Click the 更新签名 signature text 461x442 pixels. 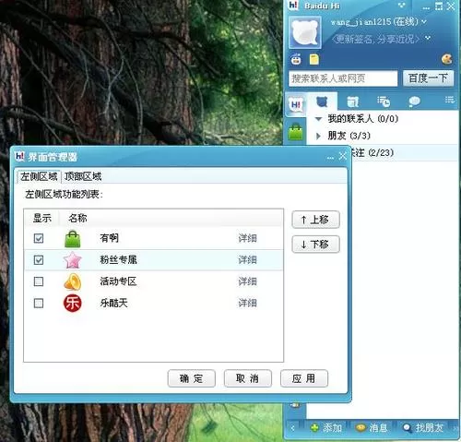375,39
